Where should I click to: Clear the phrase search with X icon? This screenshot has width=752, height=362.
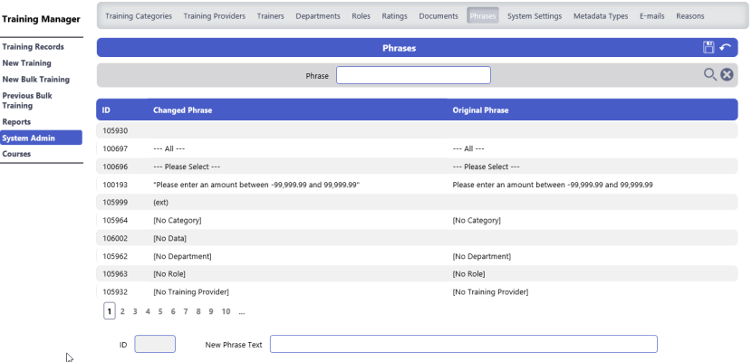(727, 74)
